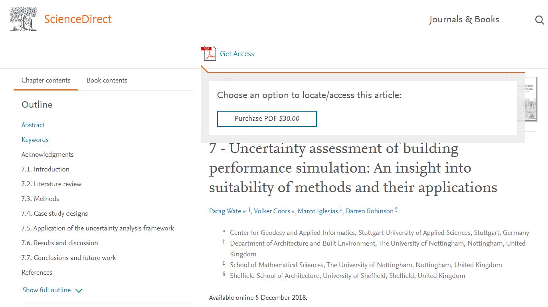This screenshot has height=307, width=548.
Task: Open author Volker Coors link
Action: tap(272, 211)
